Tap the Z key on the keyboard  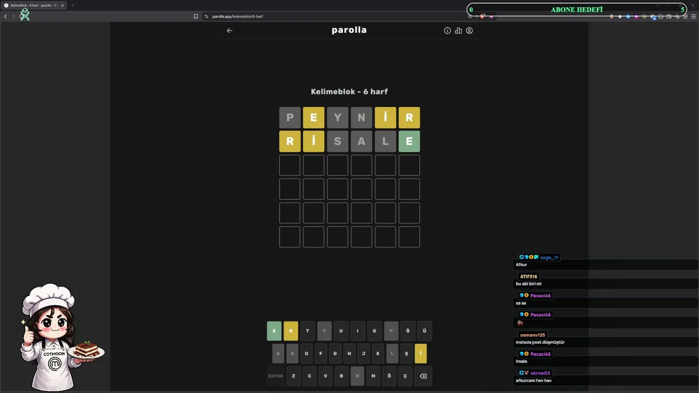point(294,376)
